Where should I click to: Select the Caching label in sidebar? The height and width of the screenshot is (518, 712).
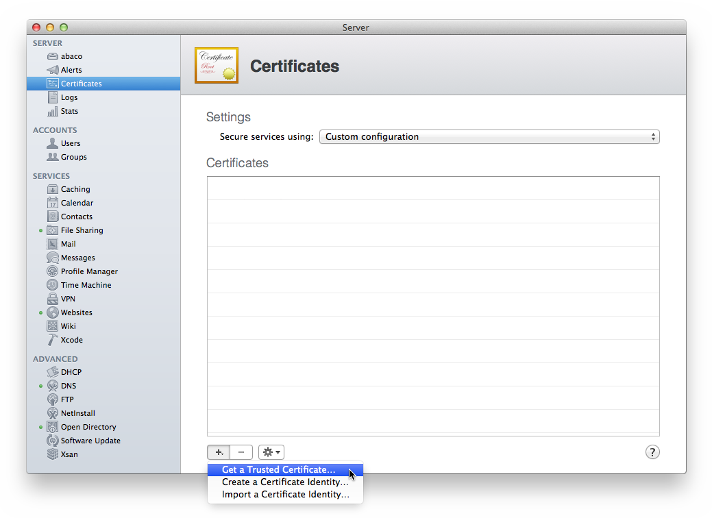pyautogui.click(x=75, y=189)
